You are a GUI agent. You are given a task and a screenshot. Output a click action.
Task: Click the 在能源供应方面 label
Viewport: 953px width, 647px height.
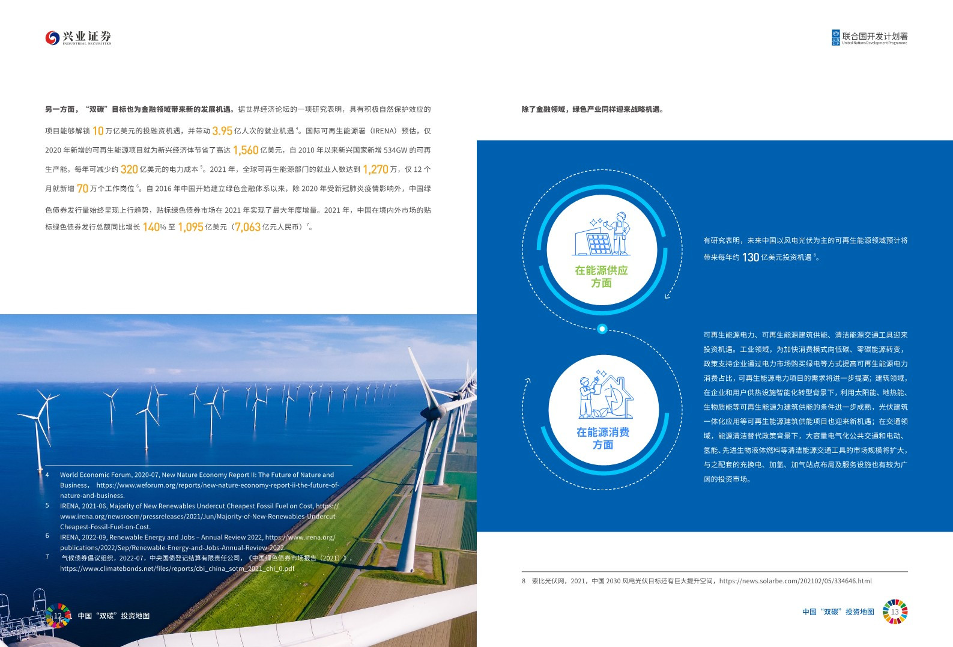[601, 276]
